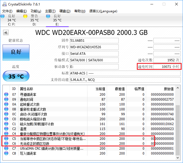Click raw value 000000002757
The image size is (183, 163).
point(162,99)
